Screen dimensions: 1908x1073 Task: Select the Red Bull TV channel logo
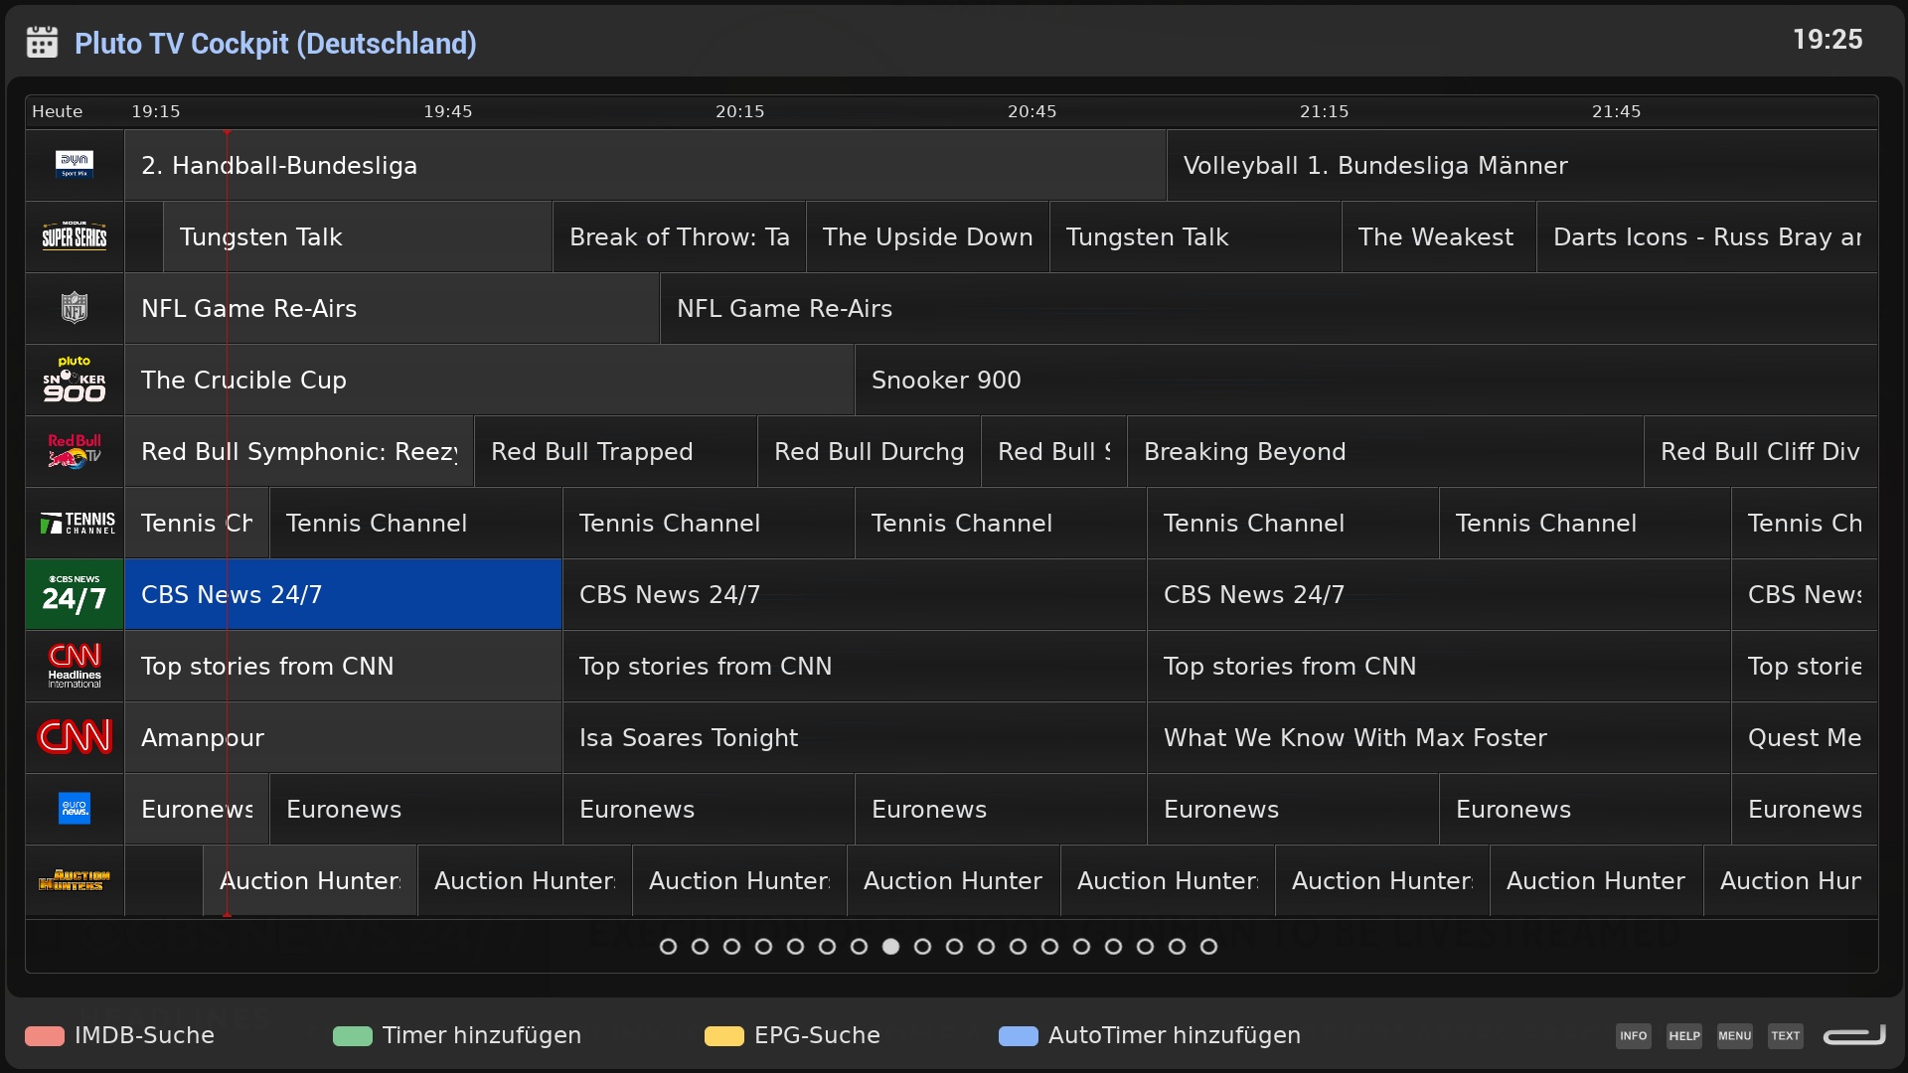pos(75,451)
